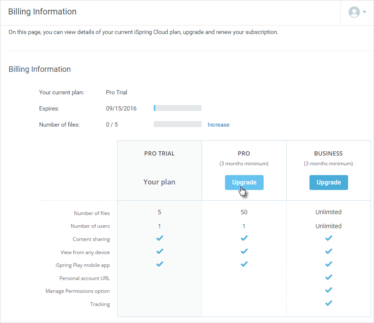
Task: Click the Billing Information page title
Action: [x=42, y=11]
